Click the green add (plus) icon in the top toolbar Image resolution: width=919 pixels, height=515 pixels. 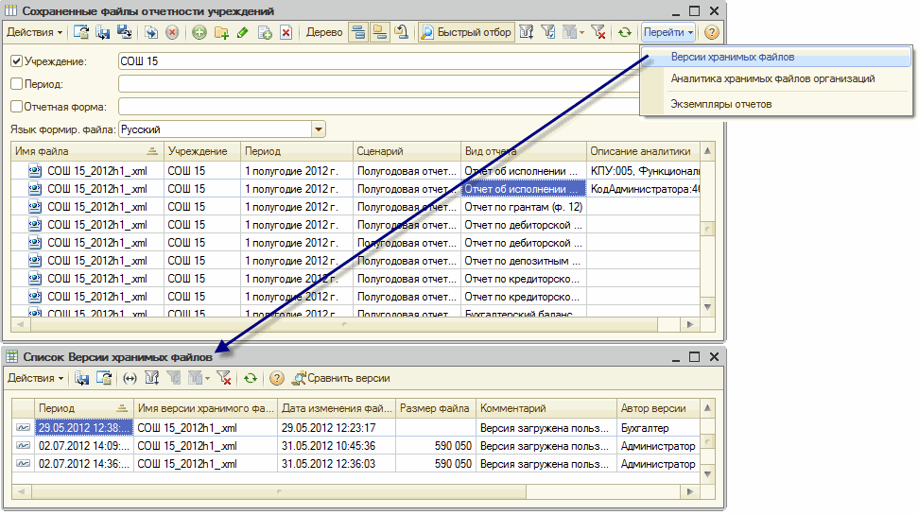coord(199,32)
